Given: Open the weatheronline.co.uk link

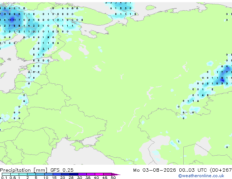Looking at the screenshot, I should (201, 176).
